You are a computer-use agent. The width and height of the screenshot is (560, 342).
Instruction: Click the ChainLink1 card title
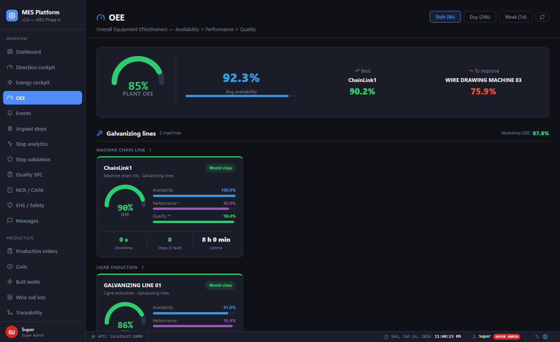pos(118,168)
